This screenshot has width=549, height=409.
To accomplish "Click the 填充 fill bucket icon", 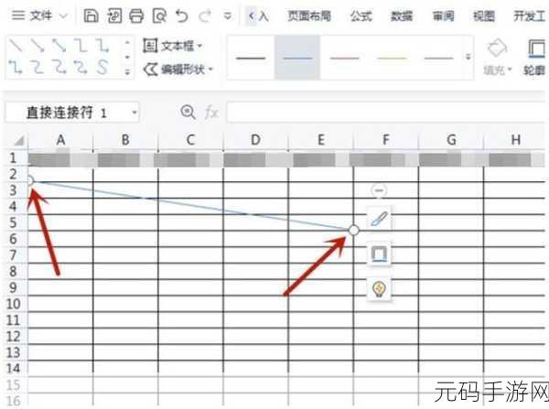I will click(x=497, y=48).
